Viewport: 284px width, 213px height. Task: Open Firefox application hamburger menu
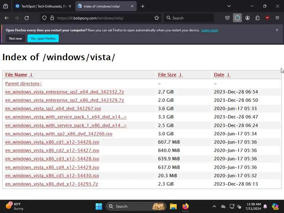click(x=277, y=18)
